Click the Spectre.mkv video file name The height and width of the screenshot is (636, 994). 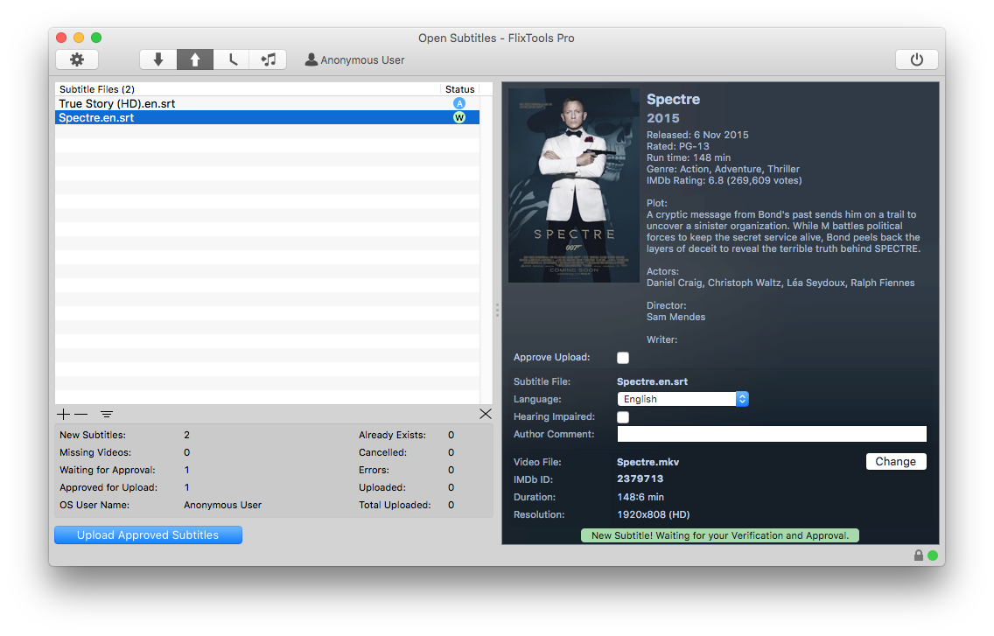point(647,462)
